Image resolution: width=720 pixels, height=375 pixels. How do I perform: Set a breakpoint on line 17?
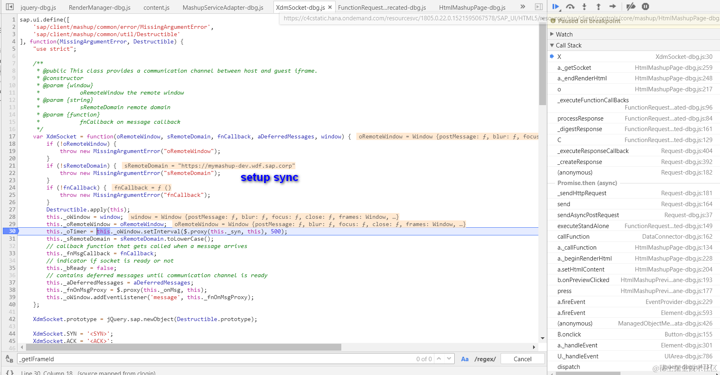(12, 137)
